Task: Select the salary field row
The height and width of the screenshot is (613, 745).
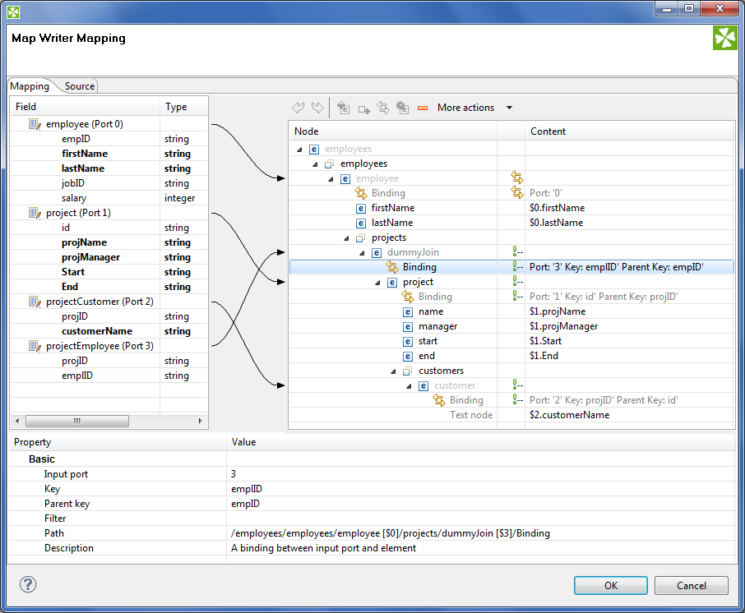Action: tap(109, 198)
